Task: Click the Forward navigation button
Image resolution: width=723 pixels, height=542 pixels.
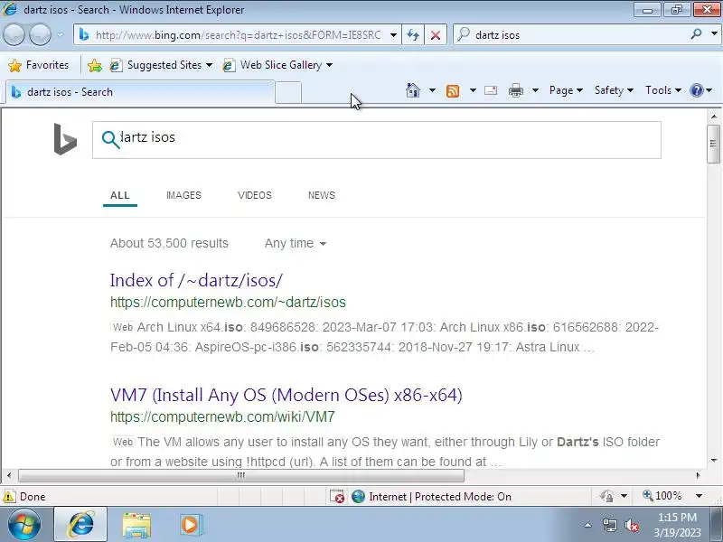Action: [40, 34]
